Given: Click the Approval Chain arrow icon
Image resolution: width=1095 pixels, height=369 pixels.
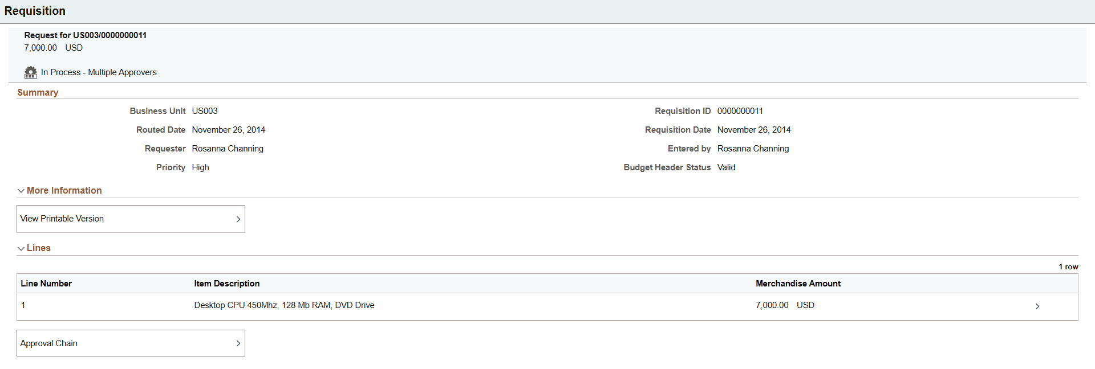Looking at the screenshot, I should [x=238, y=343].
